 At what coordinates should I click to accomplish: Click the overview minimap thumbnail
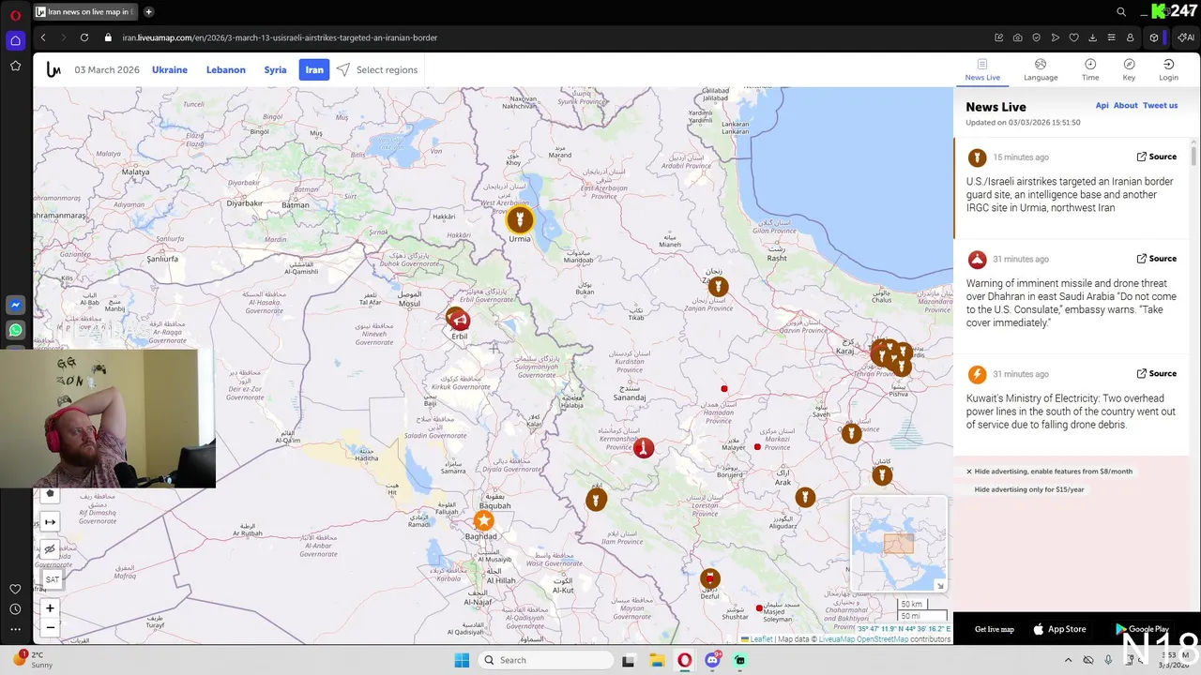pos(898,544)
